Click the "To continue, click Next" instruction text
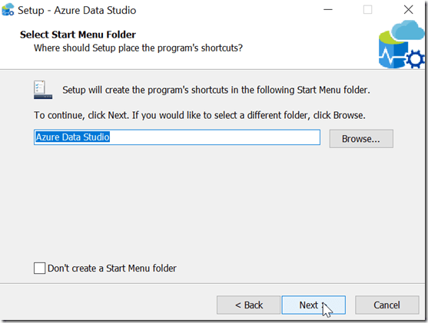428x323 pixels. [200, 115]
